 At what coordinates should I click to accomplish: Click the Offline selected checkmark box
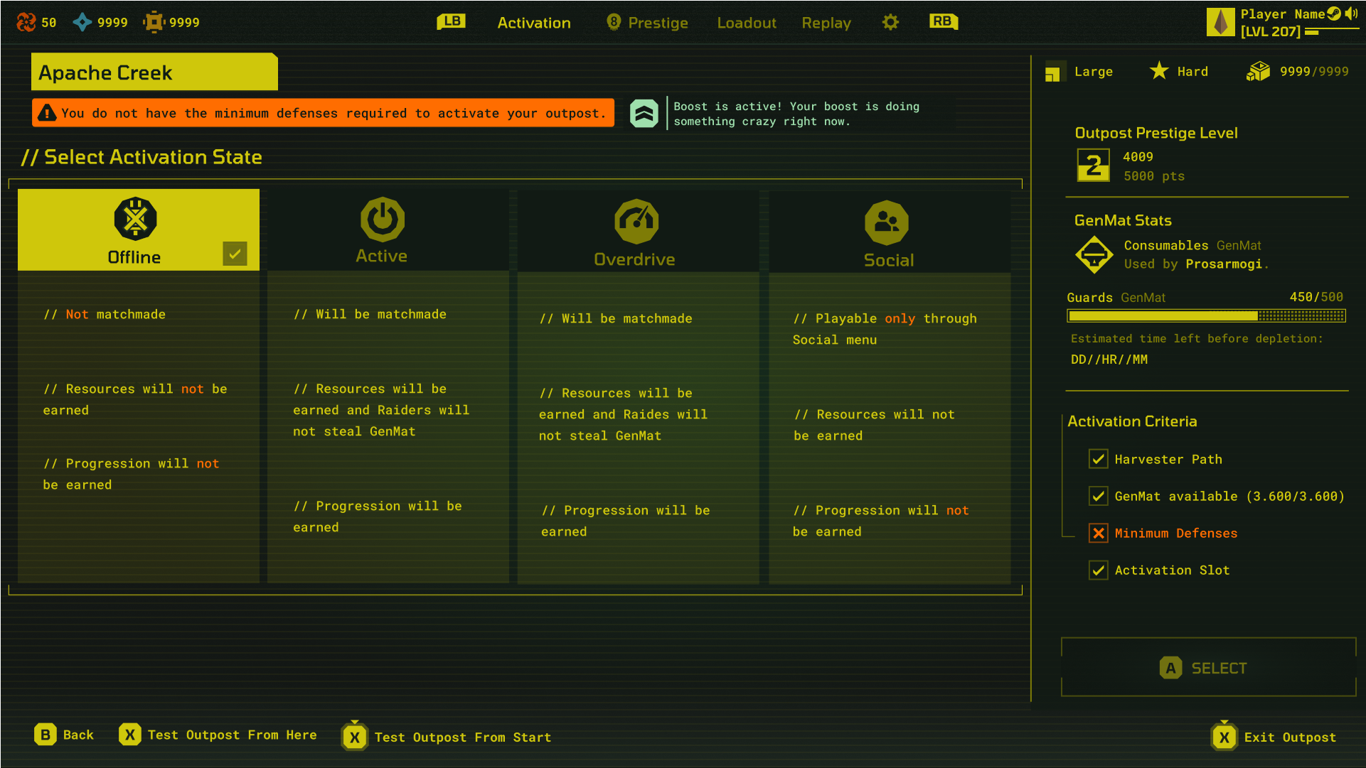coord(235,254)
